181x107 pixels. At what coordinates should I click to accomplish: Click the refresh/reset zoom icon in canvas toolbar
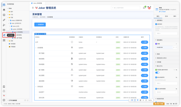pos(146,100)
